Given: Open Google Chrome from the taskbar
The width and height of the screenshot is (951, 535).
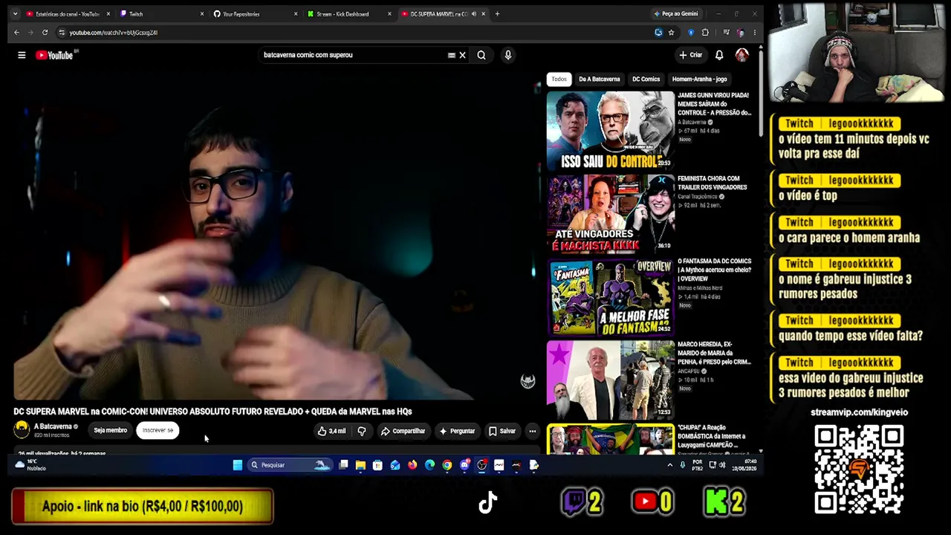Looking at the screenshot, I should (x=447, y=465).
